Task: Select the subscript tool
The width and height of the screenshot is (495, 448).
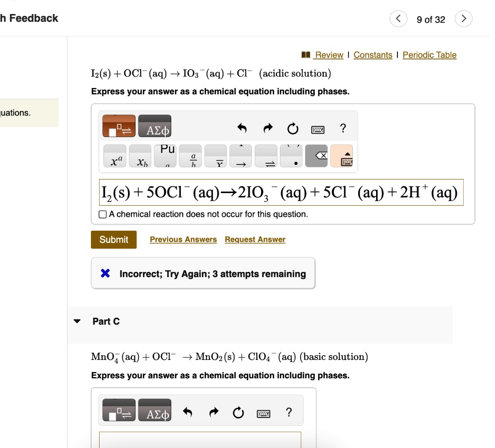Action: click(x=141, y=159)
